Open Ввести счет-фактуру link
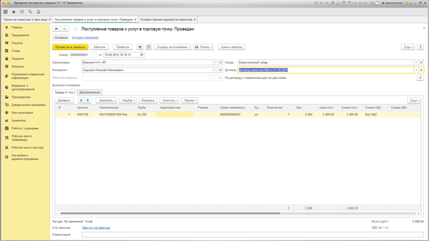The image size is (429, 241). point(96,228)
